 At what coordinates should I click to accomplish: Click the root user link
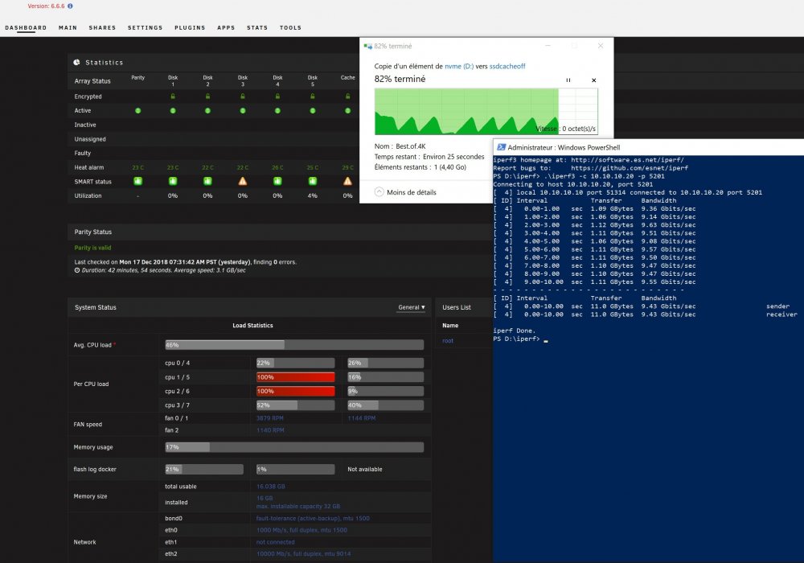pos(448,340)
